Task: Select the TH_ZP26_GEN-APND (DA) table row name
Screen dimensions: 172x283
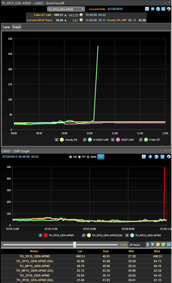Action: [35, 280]
